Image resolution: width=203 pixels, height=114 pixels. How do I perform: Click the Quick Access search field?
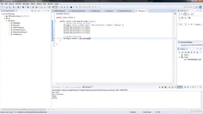tap(188, 7)
